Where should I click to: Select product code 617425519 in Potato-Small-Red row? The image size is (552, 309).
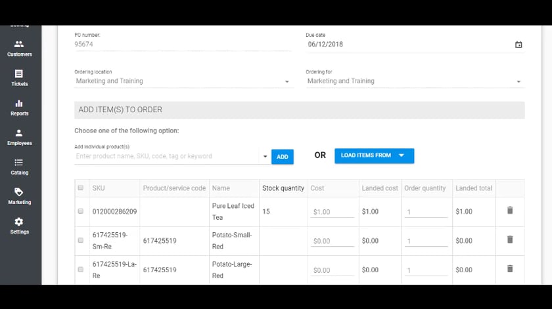(x=160, y=241)
